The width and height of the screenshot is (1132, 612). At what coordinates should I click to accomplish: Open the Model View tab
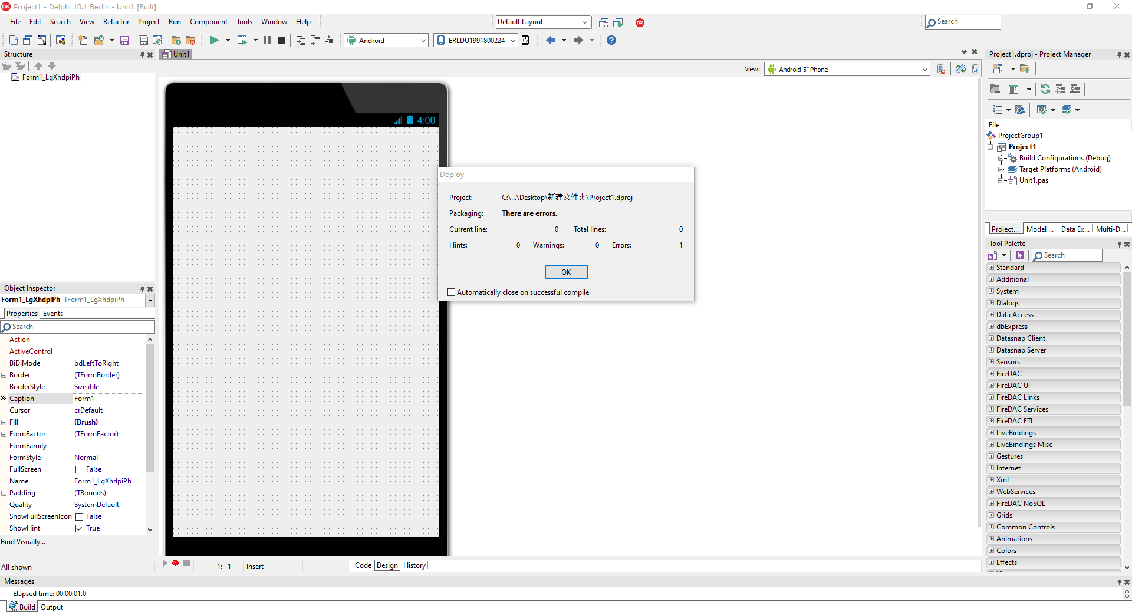click(1039, 229)
